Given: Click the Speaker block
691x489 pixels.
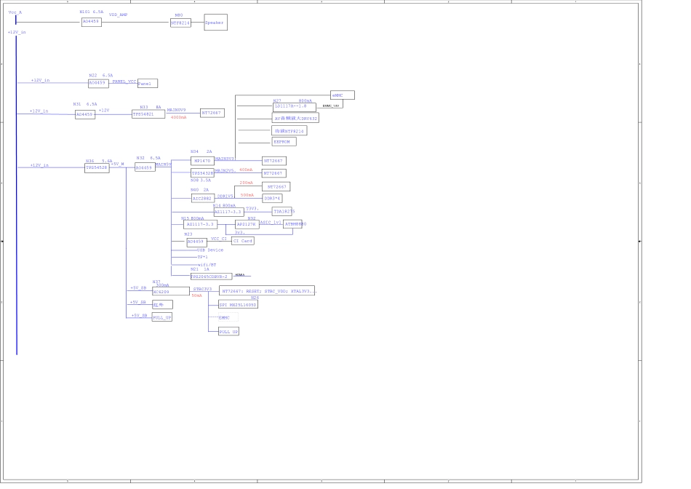Looking at the screenshot, I should (x=215, y=23).
